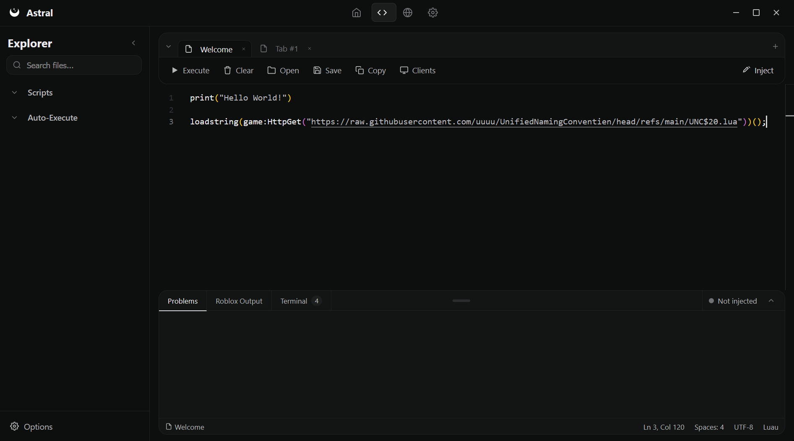The width and height of the screenshot is (794, 441).
Task: Add a new editor tab
Action: coord(776,46)
